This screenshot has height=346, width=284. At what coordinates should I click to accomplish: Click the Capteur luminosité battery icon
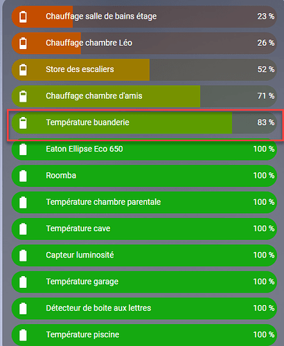(23, 255)
